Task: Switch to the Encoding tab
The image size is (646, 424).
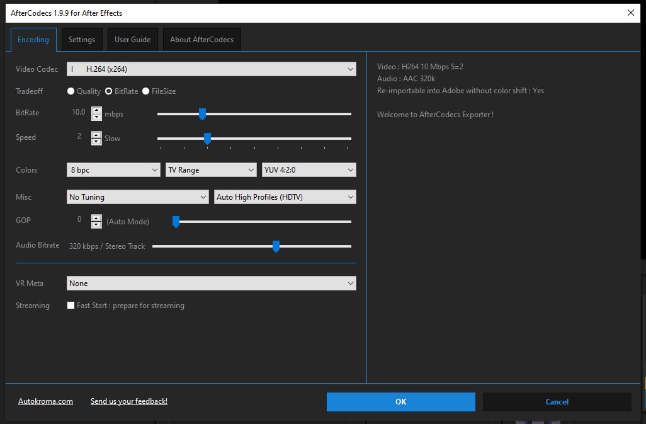Action: 33,40
